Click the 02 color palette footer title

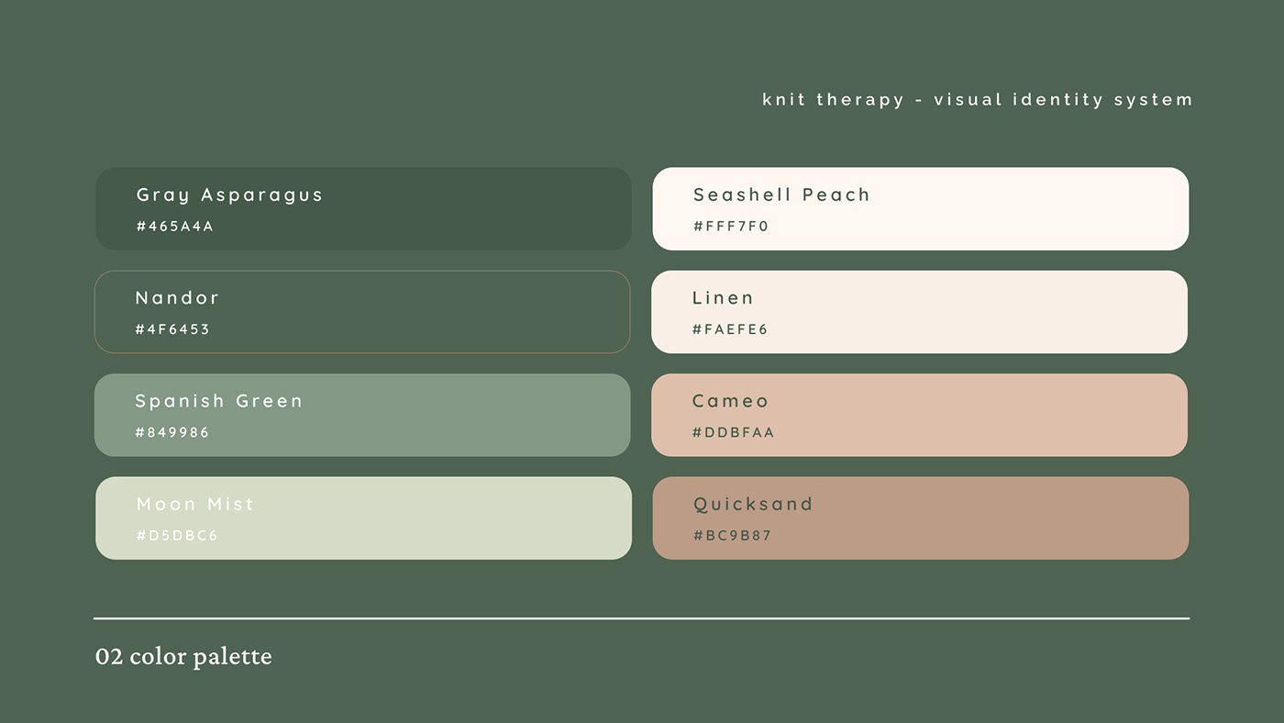[183, 657]
